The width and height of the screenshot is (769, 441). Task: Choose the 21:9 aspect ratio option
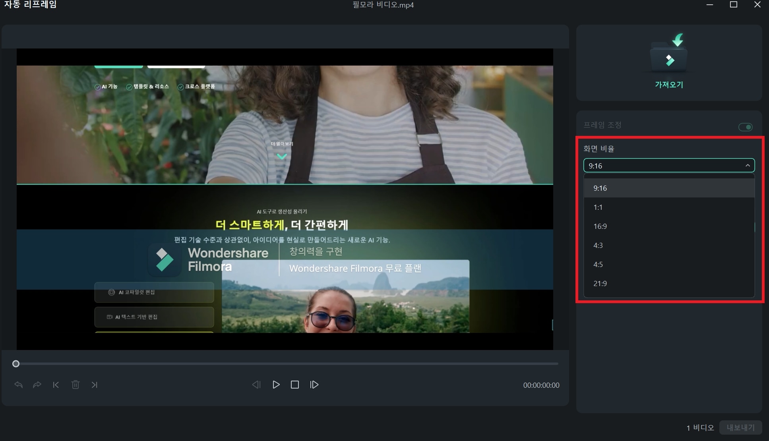click(x=669, y=284)
